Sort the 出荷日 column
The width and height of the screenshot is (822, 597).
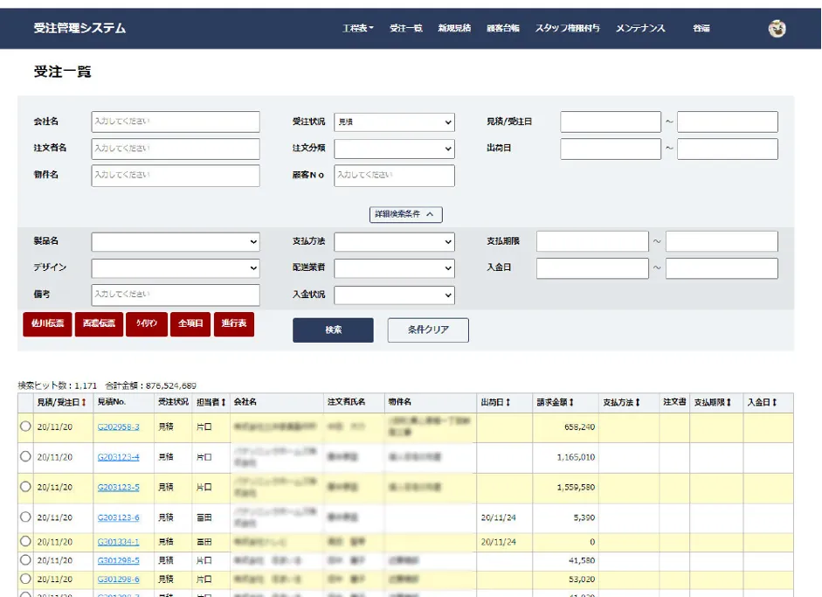508,403
